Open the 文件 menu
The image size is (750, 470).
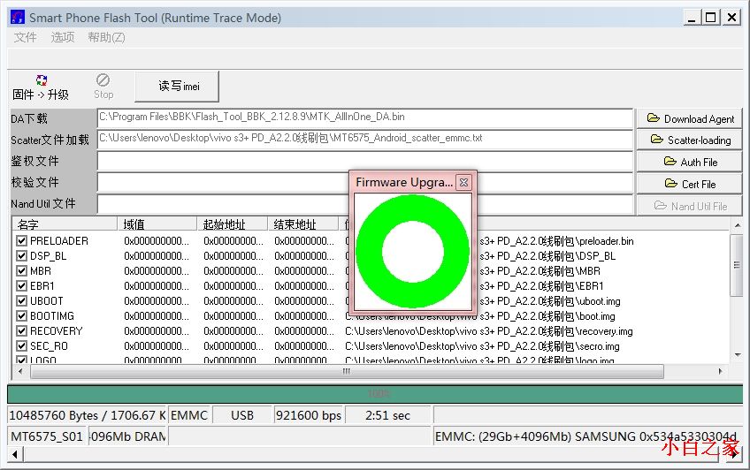click(x=26, y=37)
